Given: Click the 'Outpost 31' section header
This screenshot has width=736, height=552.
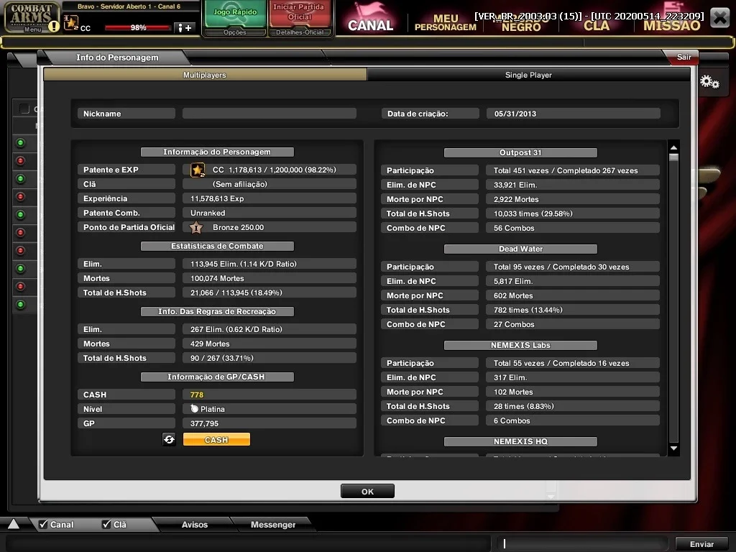Looking at the screenshot, I should coord(520,152).
